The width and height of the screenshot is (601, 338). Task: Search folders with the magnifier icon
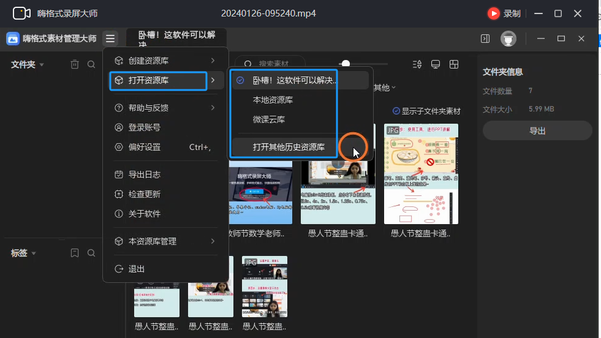[x=91, y=64]
